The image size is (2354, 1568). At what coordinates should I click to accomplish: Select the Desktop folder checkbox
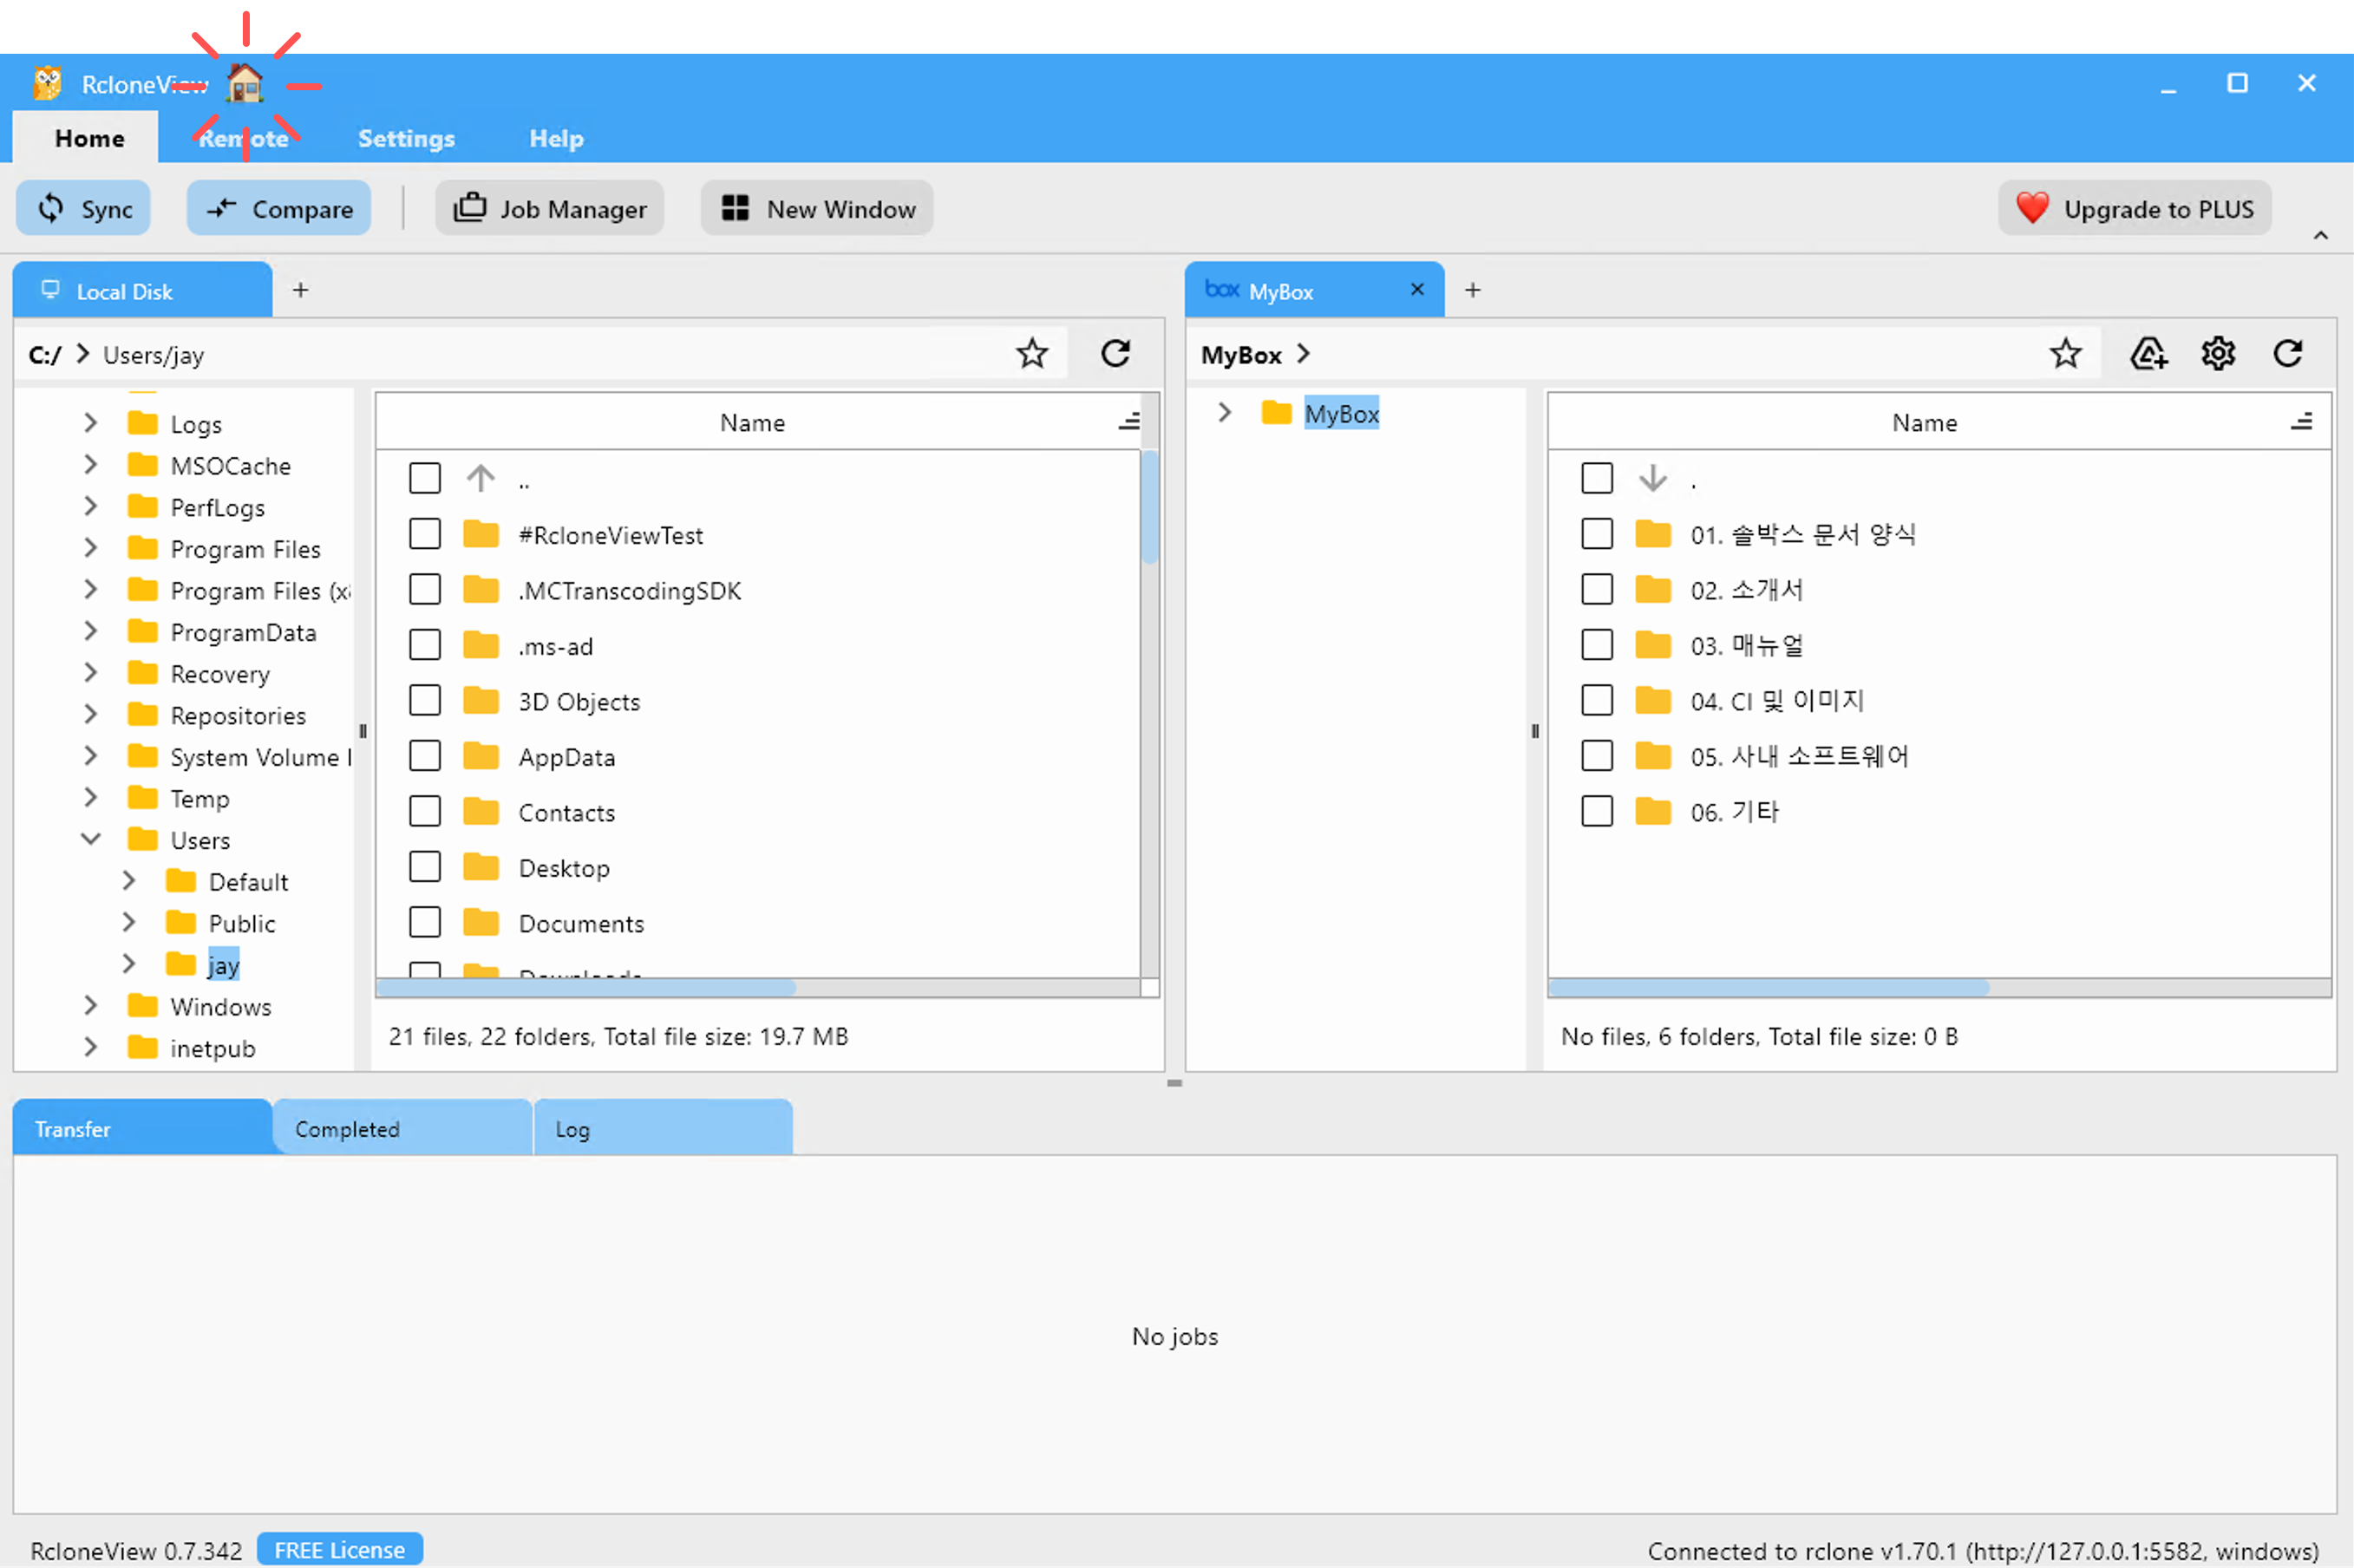coord(425,867)
